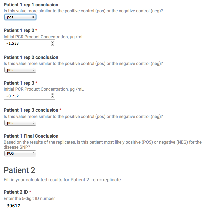The width and height of the screenshot is (217, 217).
Task: Click the "Patient 1 rep 2" field label
Action: [x=19, y=31]
